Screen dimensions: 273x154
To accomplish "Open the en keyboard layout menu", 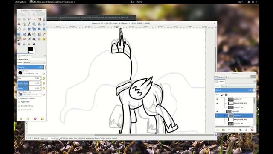I will [x=240, y=2].
